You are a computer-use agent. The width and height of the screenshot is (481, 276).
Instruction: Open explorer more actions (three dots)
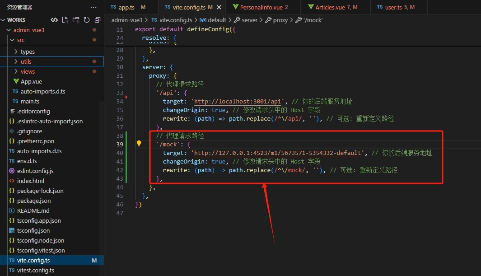point(93,7)
